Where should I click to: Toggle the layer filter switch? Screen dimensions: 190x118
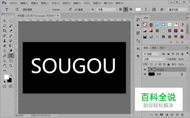pos(187,54)
